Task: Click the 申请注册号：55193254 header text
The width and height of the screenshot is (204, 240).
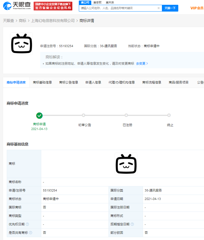Action: coord(57,46)
